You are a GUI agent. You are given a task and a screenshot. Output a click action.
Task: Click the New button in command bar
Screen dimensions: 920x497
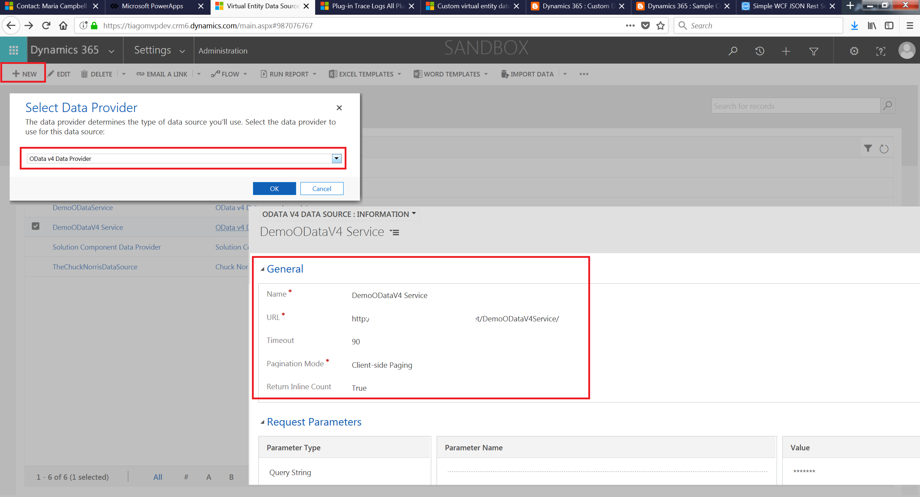(x=24, y=74)
